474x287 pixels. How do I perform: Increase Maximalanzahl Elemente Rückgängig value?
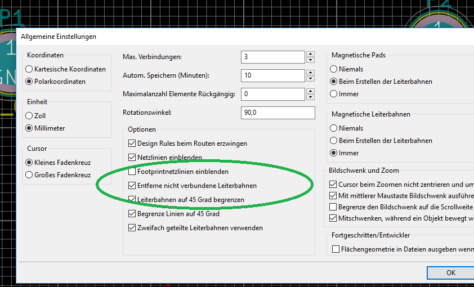310,91
